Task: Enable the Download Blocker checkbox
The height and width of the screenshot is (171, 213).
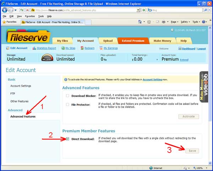Action: point(67,96)
